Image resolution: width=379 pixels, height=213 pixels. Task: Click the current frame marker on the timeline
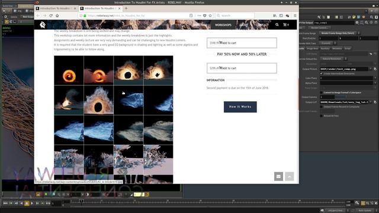point(81,201)
